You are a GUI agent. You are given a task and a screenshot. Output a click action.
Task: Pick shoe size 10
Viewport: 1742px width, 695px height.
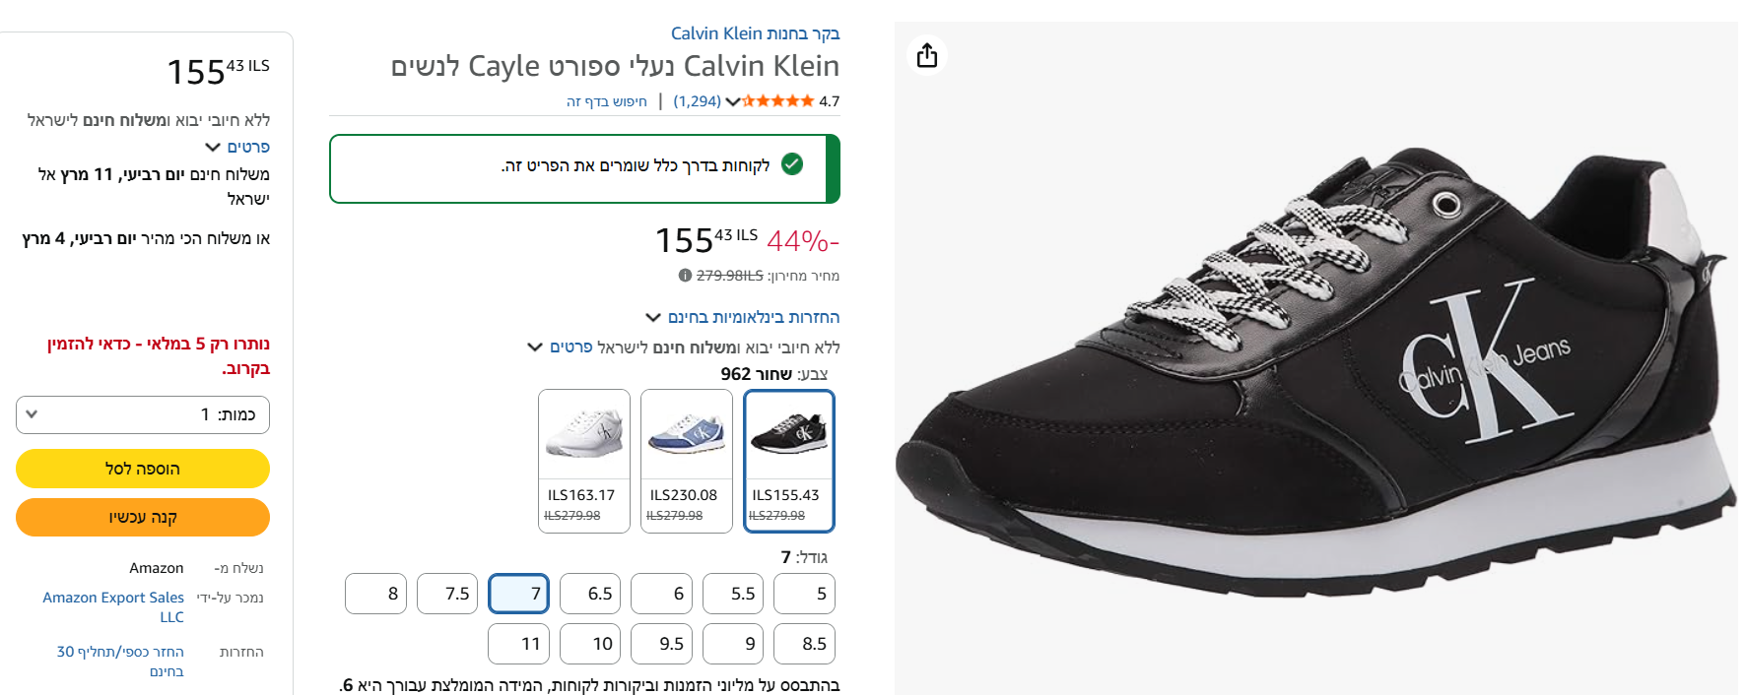[x=590, y=644]
